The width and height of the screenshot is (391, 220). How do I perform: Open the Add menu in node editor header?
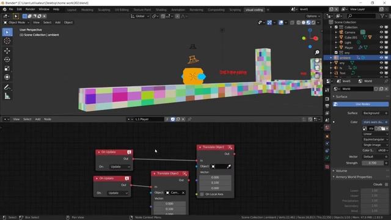click(38, 119)
